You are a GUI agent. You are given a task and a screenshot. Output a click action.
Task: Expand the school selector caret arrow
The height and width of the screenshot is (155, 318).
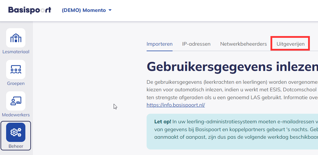point(110,10)
